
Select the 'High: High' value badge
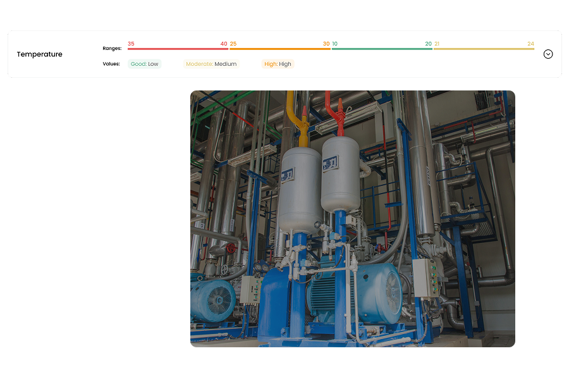click(x=278, y=64)
